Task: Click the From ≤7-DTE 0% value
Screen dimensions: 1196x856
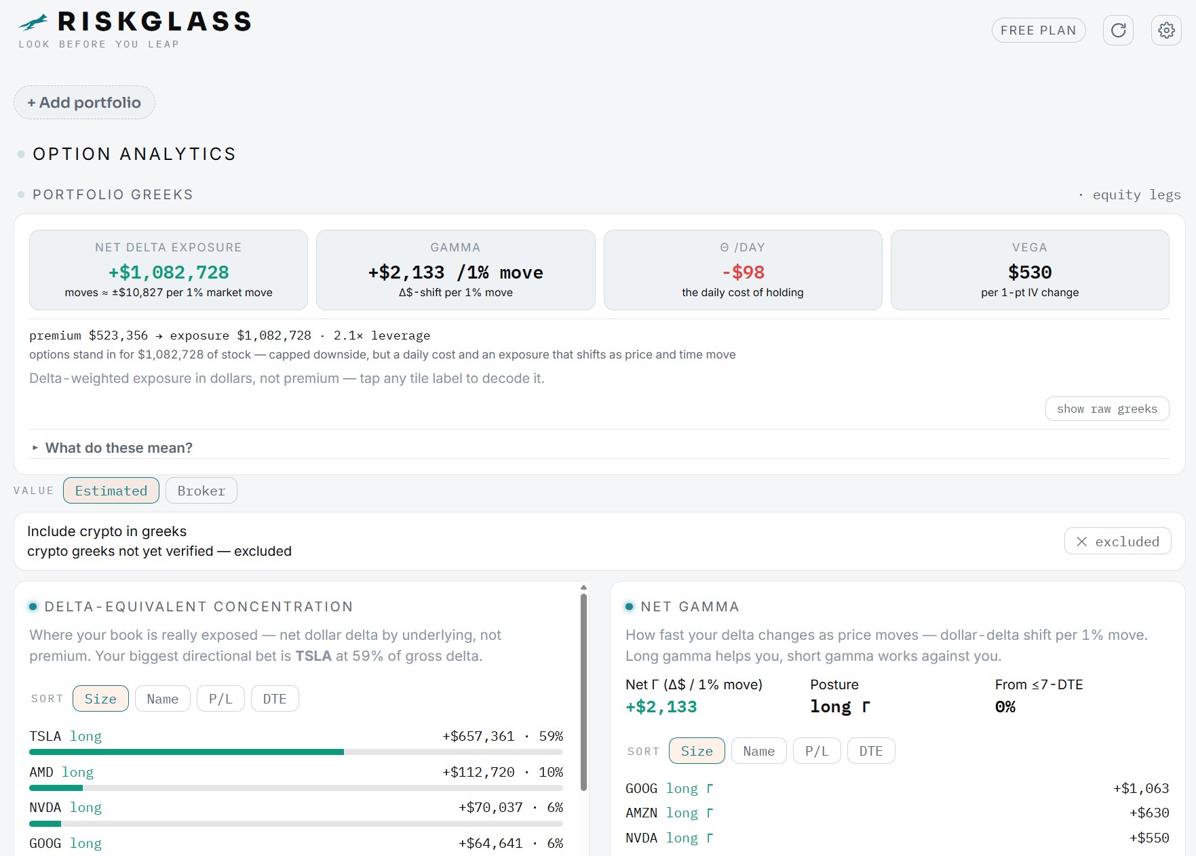Action: [x=1005, y=707]
